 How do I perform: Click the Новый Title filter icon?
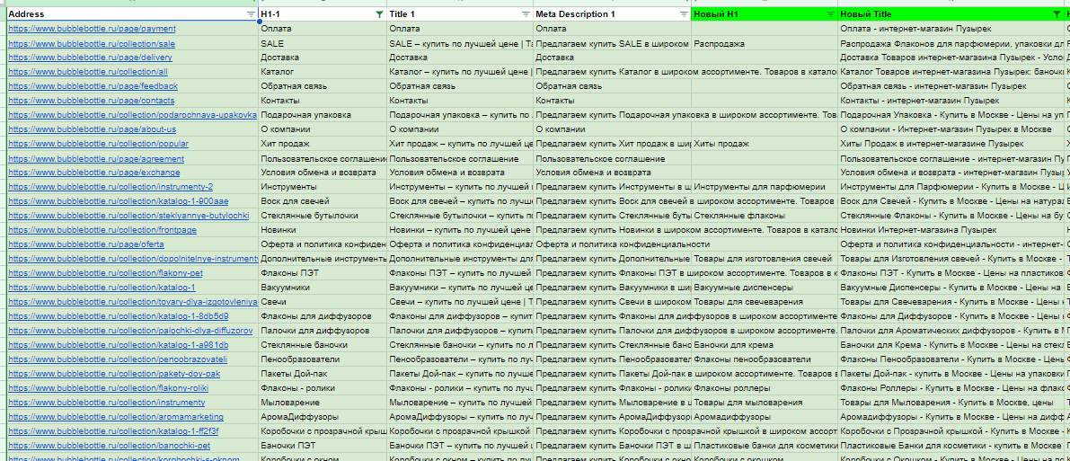[x=1057, y=14]
